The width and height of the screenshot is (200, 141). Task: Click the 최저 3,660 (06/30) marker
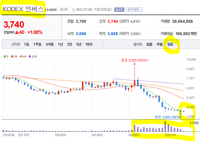[x=168, y=117]
